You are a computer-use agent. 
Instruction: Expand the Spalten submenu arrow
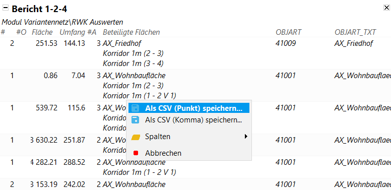point(246,137)
